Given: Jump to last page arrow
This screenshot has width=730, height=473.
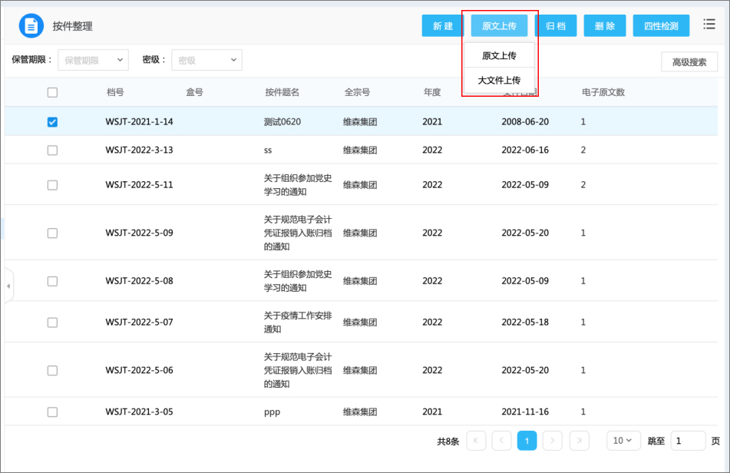Looking at the screenshot, I should tap(578, 441).
